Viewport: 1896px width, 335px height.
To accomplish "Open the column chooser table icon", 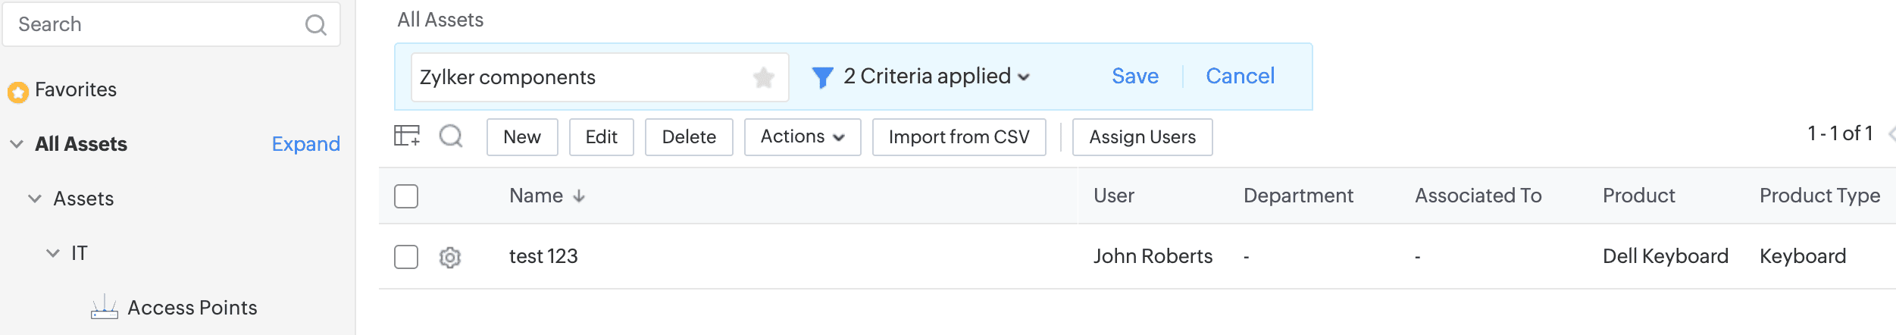I will click(x=407, y=136).
